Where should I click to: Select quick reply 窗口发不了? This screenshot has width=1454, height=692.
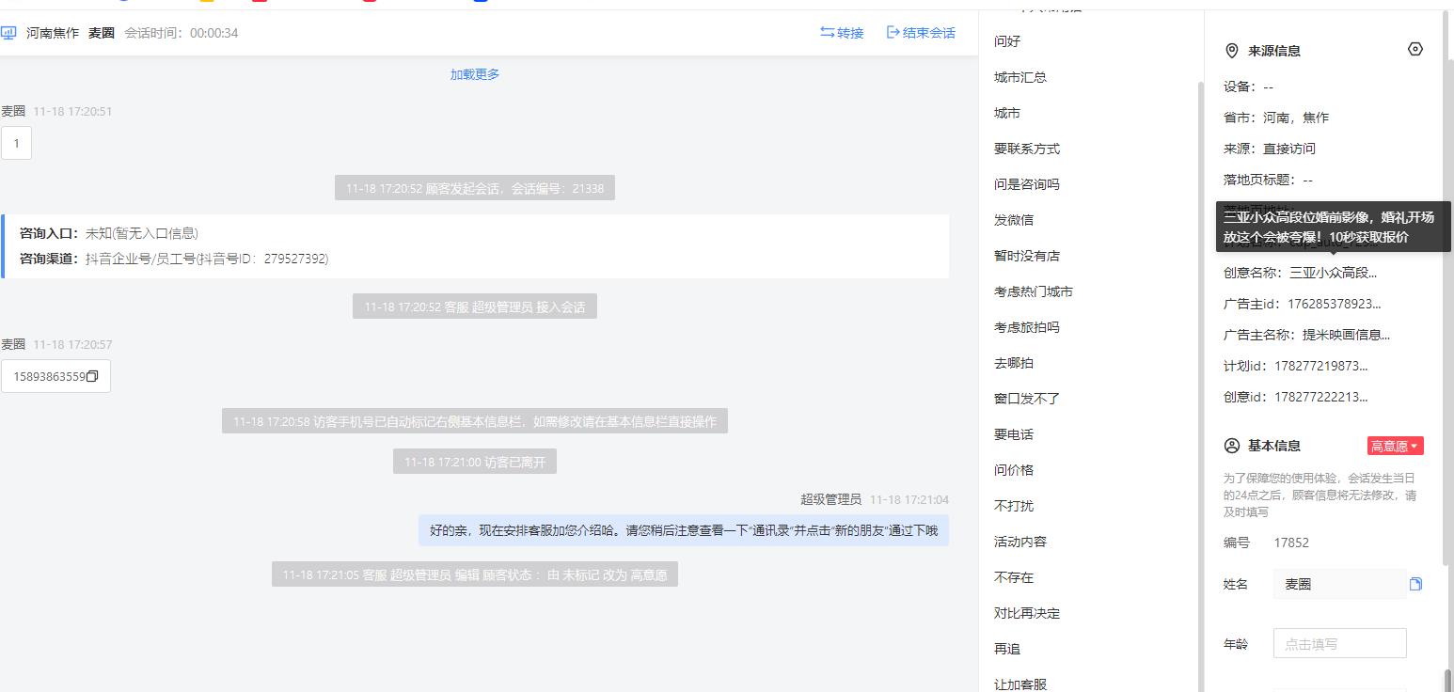tap(1027, 399)
